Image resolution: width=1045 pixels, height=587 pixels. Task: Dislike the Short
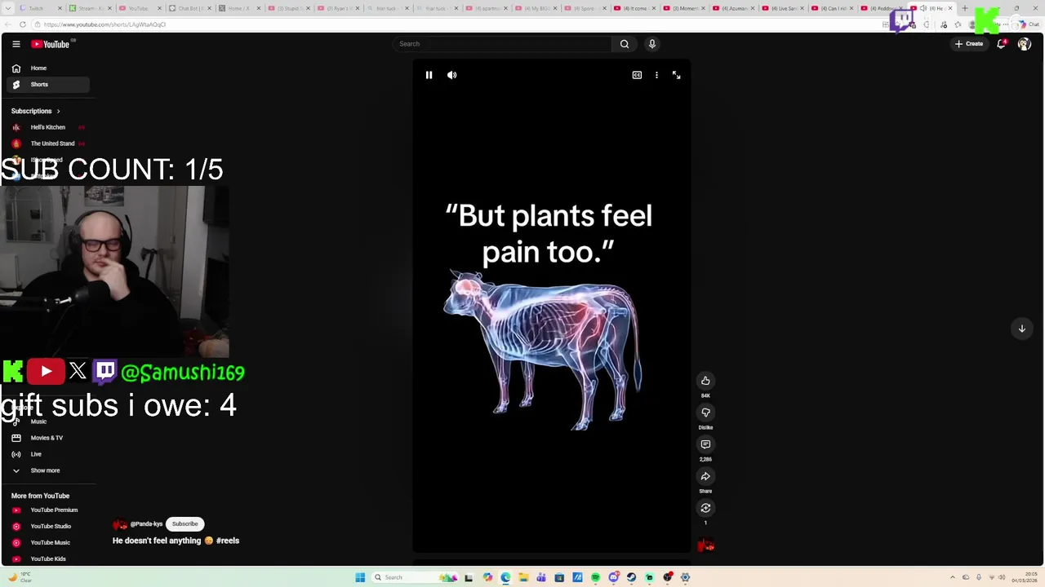[705, 413]
